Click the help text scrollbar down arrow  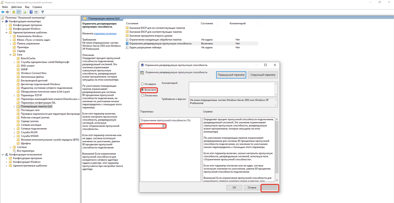(x=276, y=180)
